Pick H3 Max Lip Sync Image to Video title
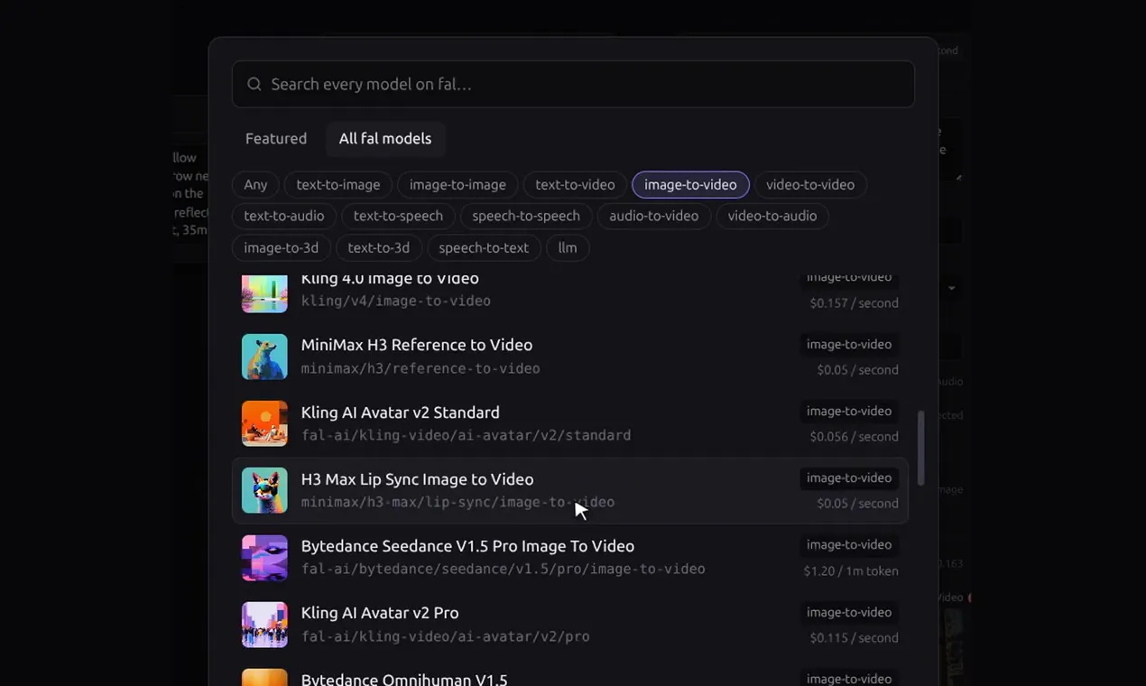 418,479
